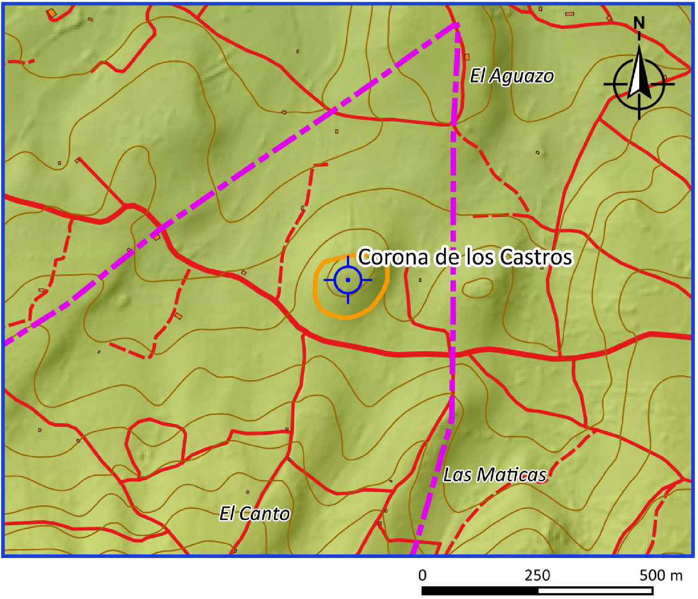Click the El Aguazo place name
Image resolution: width=698 pixels, height=599 pixels.
[512, 76]
